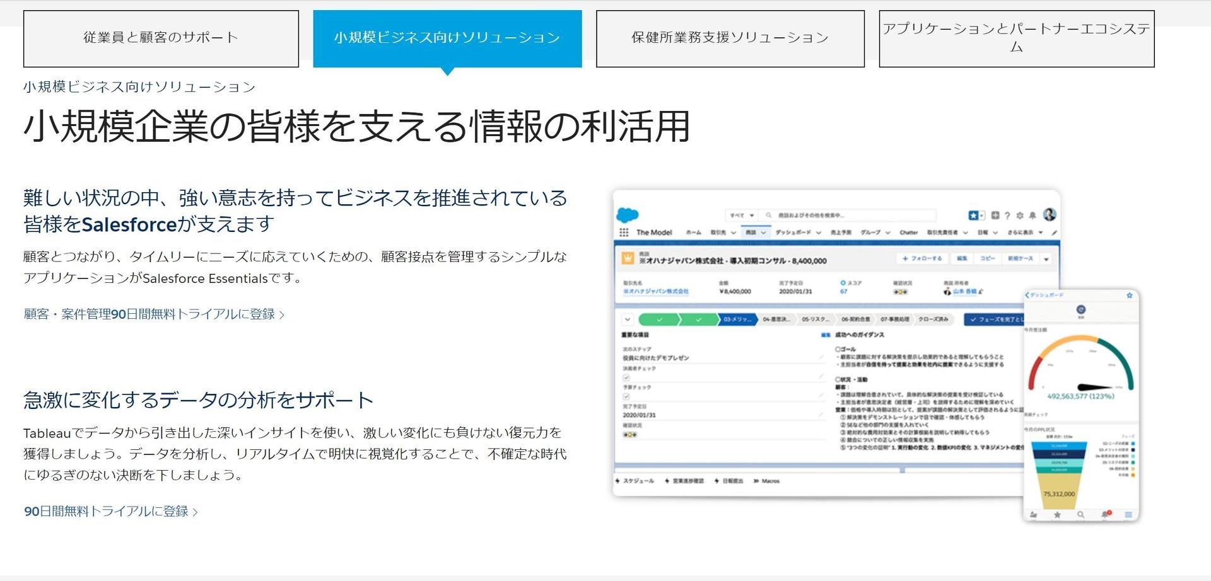Viewport: 1211px width, 581px height.
Task: Select the 07 stage in the sales path
Action: point(894,319)
